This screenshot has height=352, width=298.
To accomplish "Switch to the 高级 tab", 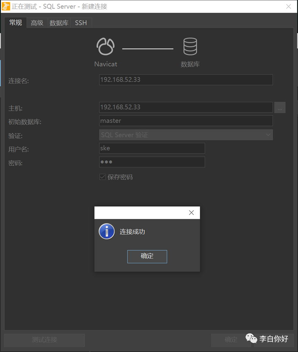I will tap(37, 23).
